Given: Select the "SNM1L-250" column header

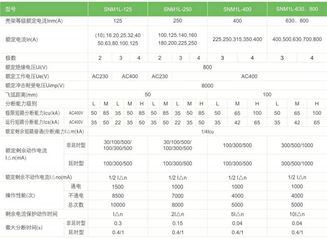Looking at the screenshot, I should 177,9.
